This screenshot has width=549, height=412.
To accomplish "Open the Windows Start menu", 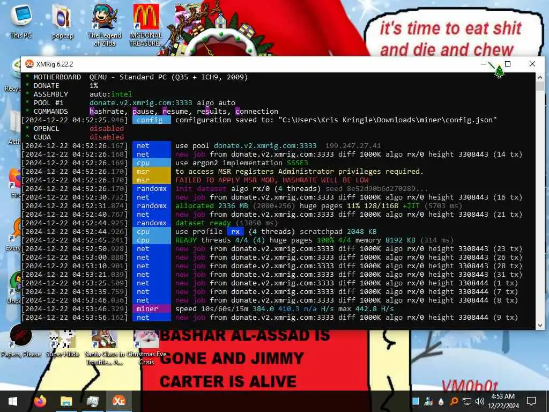I will tap(13, 401).
